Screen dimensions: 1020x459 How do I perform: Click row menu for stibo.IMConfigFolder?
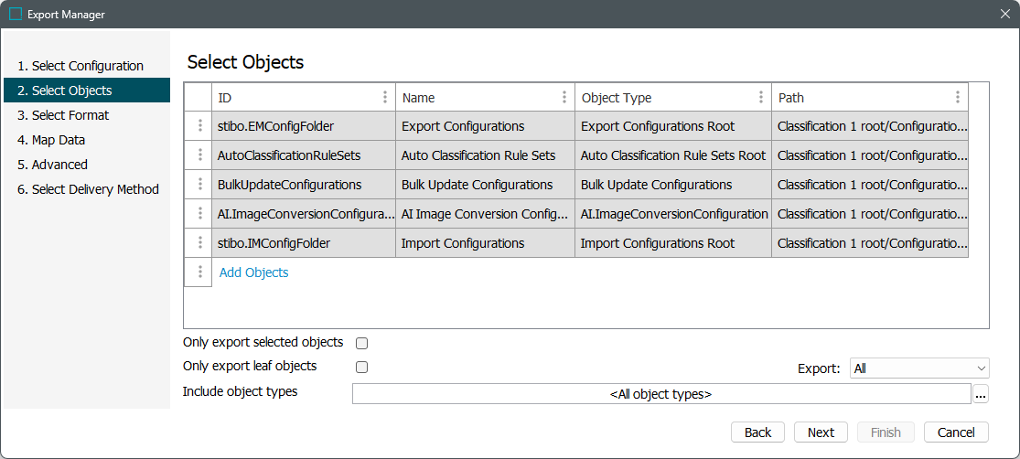click(x=199, y=243)
